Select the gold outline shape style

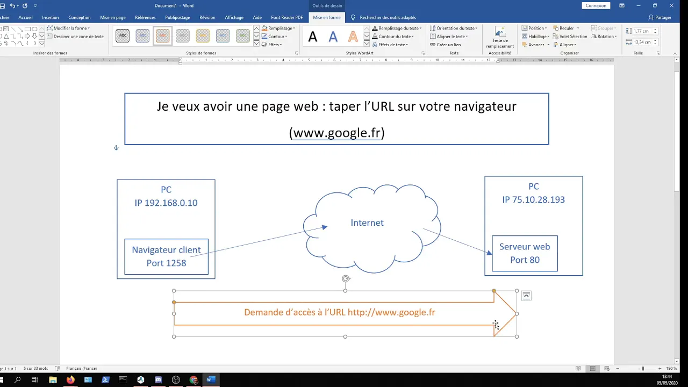coord(203,36)
